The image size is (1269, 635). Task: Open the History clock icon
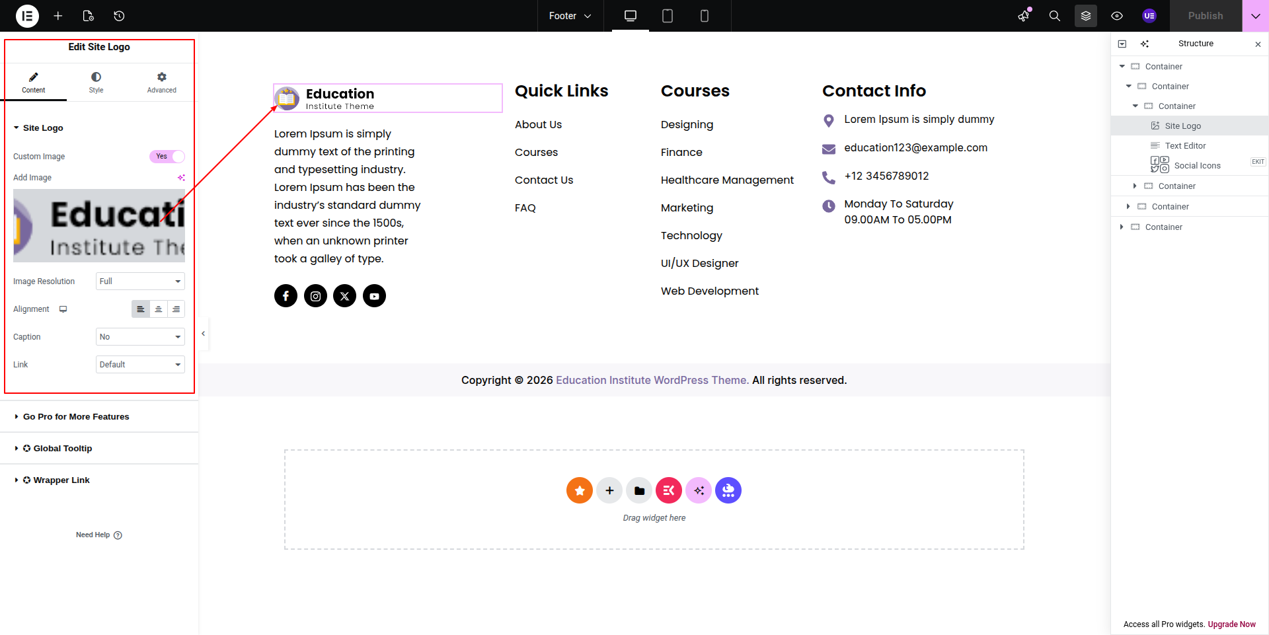click(x=119, y=16)
